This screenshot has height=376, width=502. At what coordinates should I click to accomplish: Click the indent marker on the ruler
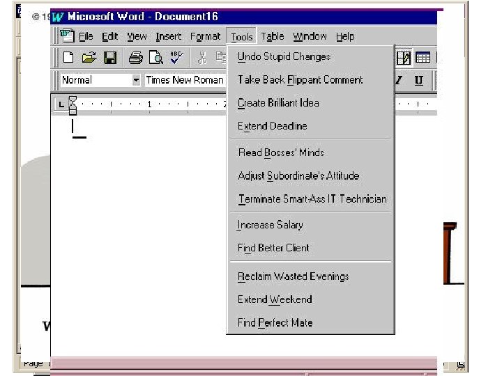coord(73,106)
